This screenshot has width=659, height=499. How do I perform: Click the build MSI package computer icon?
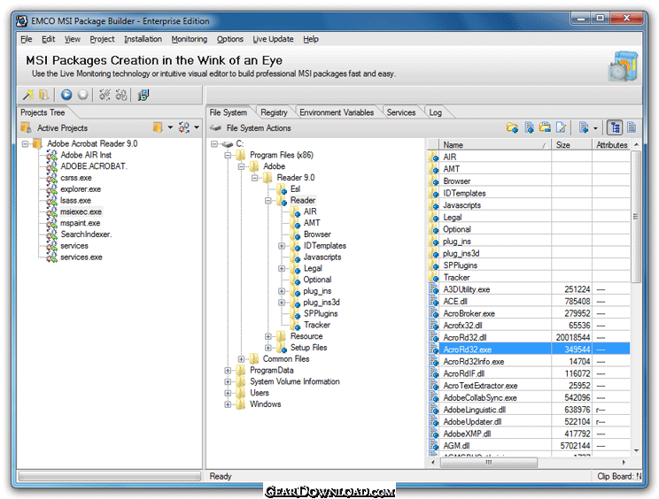[x=143, y=96]
